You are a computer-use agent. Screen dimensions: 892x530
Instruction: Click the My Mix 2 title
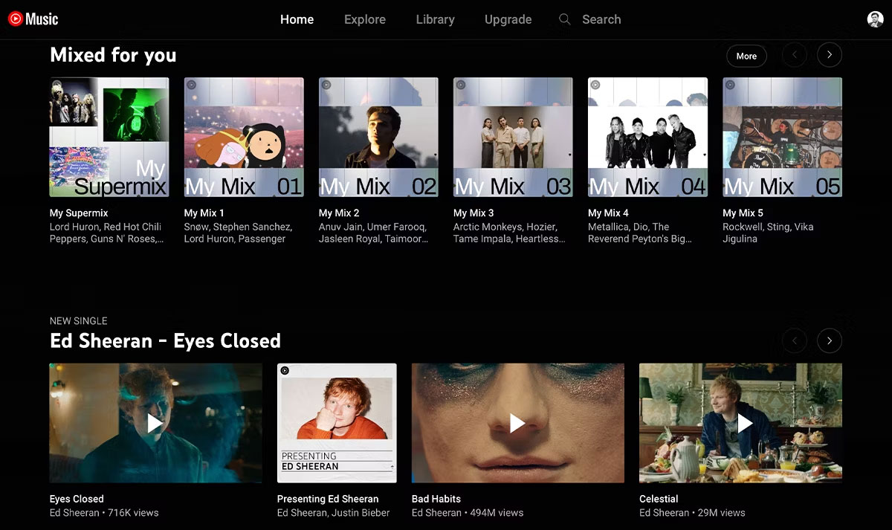coord(339,213)
